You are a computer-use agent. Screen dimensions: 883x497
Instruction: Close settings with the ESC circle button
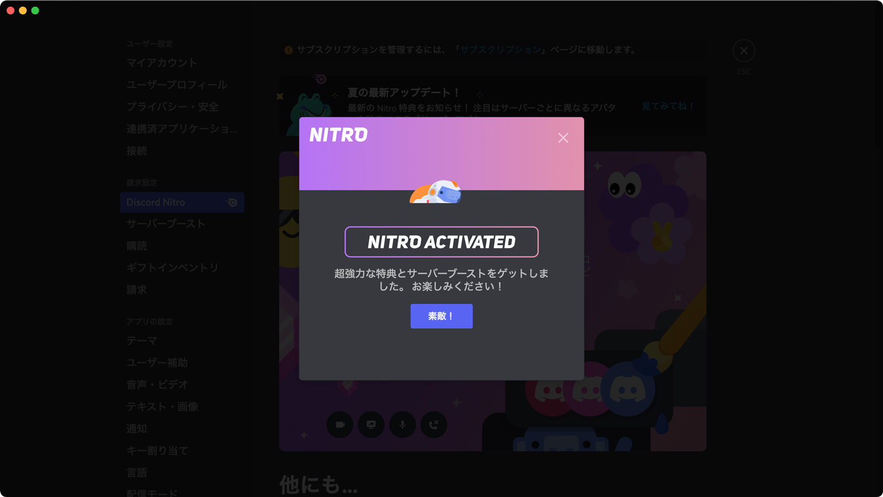click(744, 51)
